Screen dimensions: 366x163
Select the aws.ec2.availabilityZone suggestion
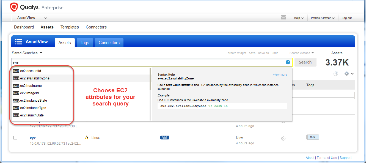(x=31, y=78)
